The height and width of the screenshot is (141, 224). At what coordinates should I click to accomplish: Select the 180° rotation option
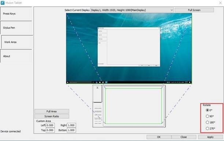pyautogui.click(x=207, y=122)
